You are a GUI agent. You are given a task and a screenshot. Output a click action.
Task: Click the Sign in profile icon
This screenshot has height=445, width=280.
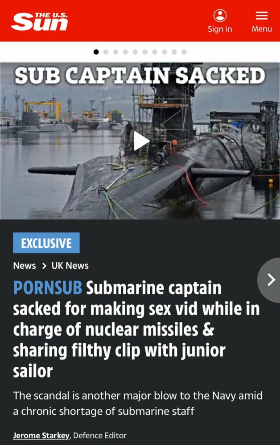tap(220, 16)
